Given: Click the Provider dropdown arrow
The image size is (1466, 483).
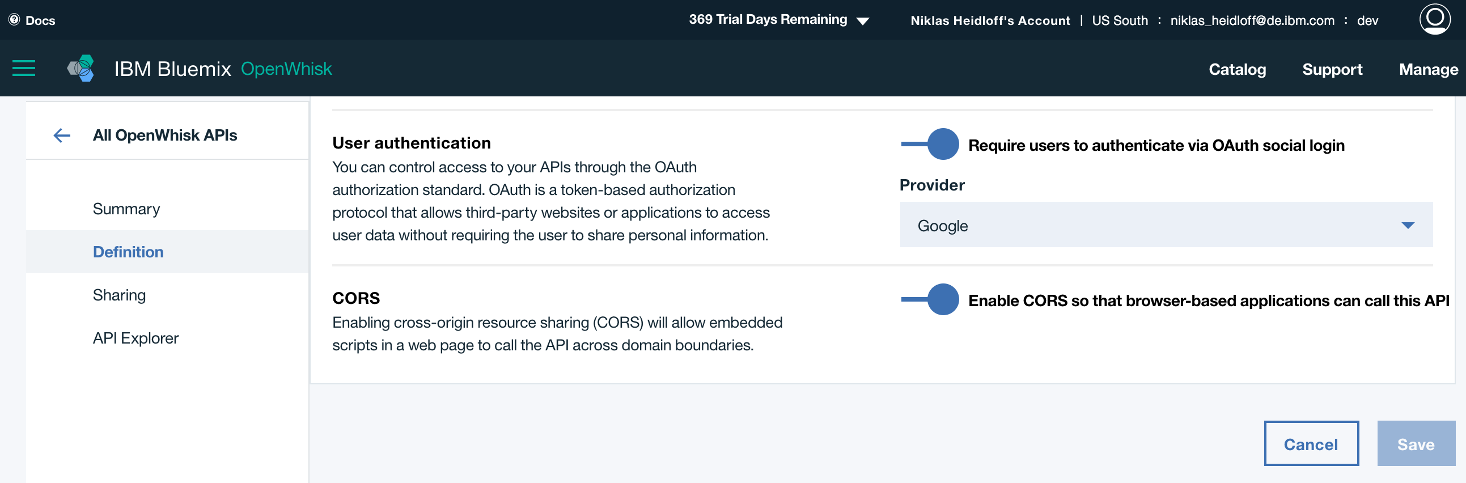Looking at the screenshot, I should 1408,225.
